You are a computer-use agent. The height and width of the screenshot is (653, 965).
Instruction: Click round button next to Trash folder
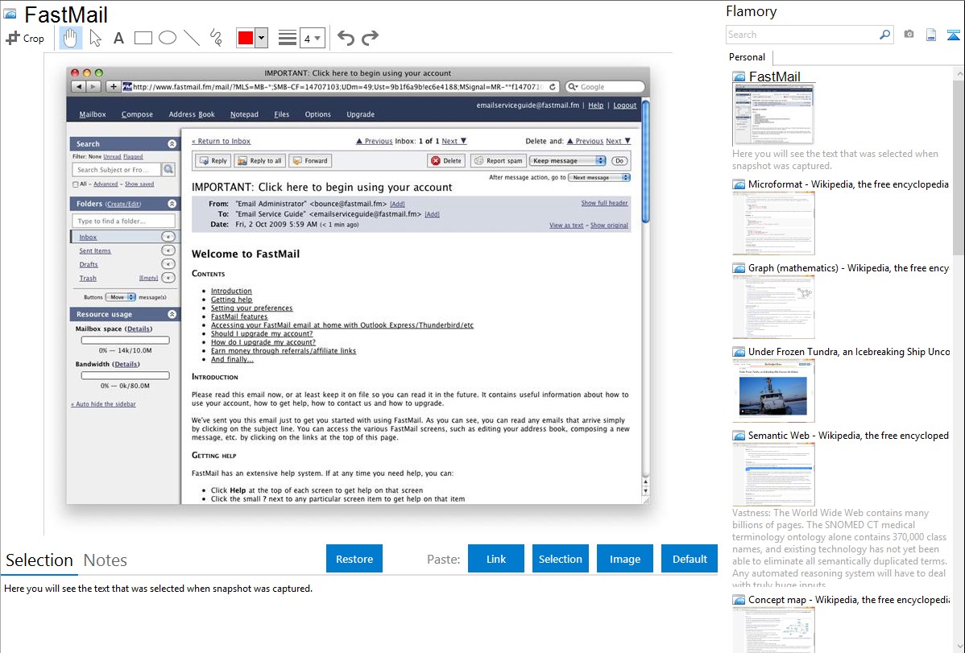pos(168,278)
